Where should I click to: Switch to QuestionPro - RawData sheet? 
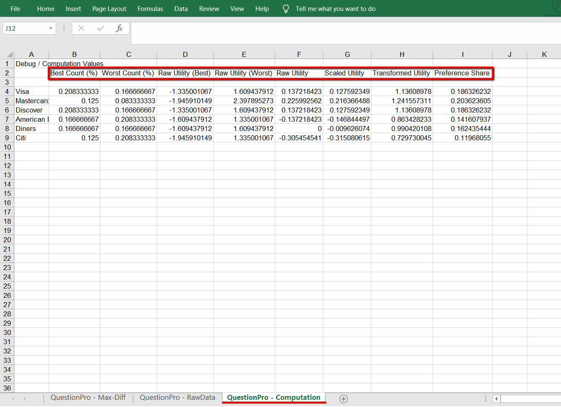tap(177, 398)
